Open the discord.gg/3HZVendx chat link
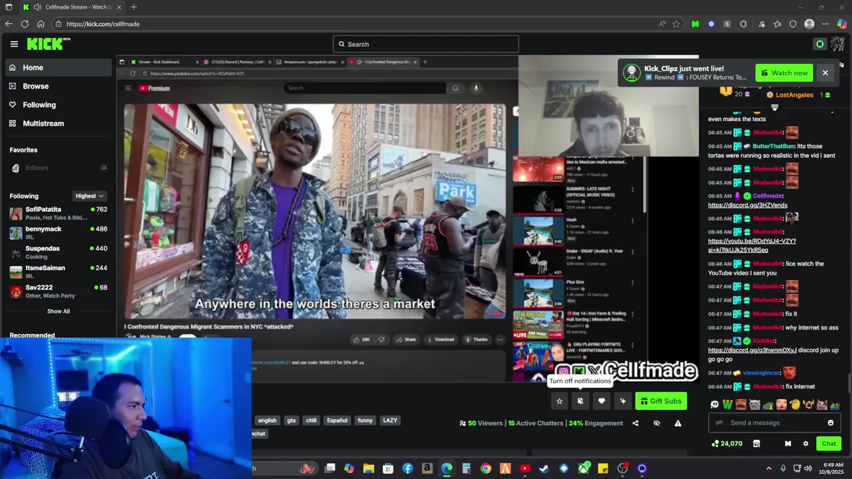The image size is (852, 479). [x=747, y=205]
